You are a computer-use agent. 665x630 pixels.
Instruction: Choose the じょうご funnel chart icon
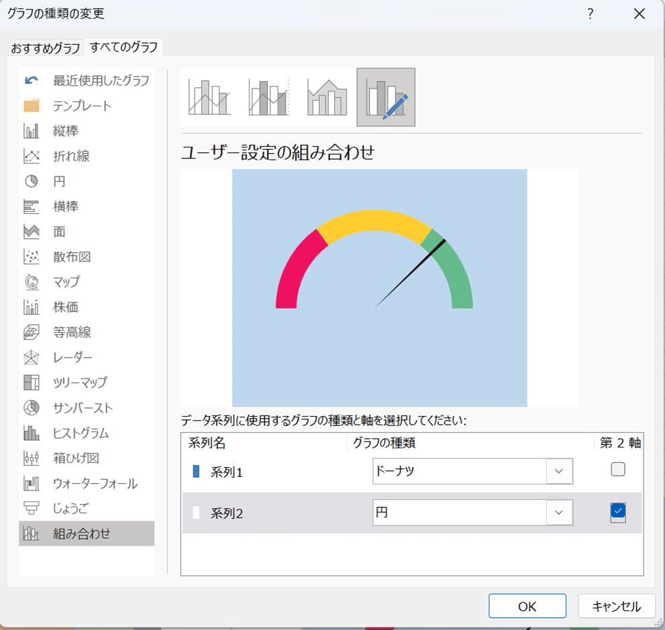point(32,509)
